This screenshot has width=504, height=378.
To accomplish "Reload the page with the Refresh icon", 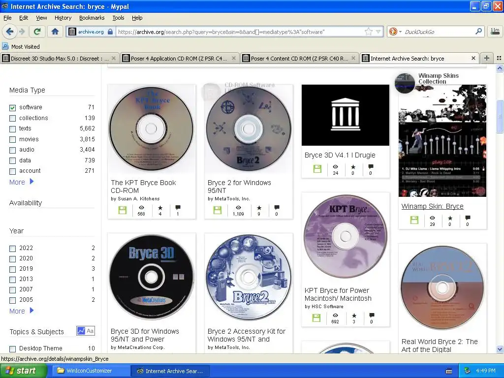I will [x=37, y=31].
